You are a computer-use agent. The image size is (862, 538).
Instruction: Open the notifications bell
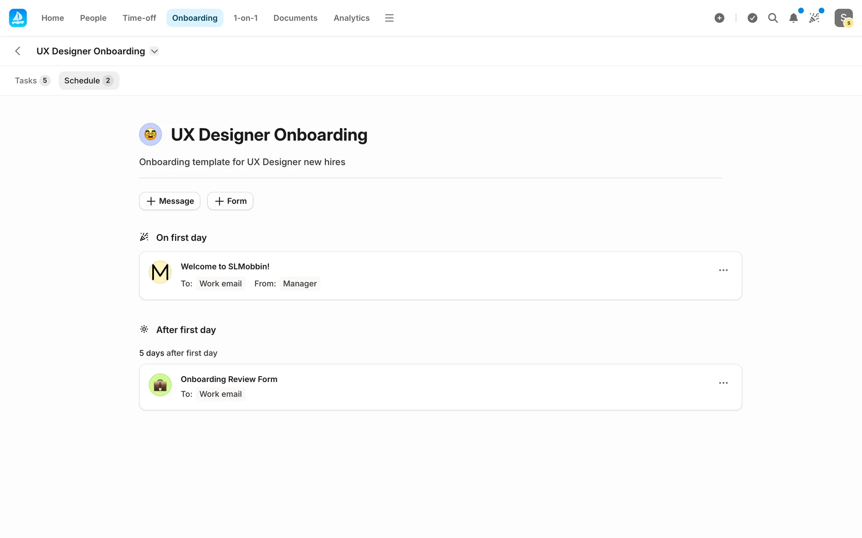click(x=793, y=18)
